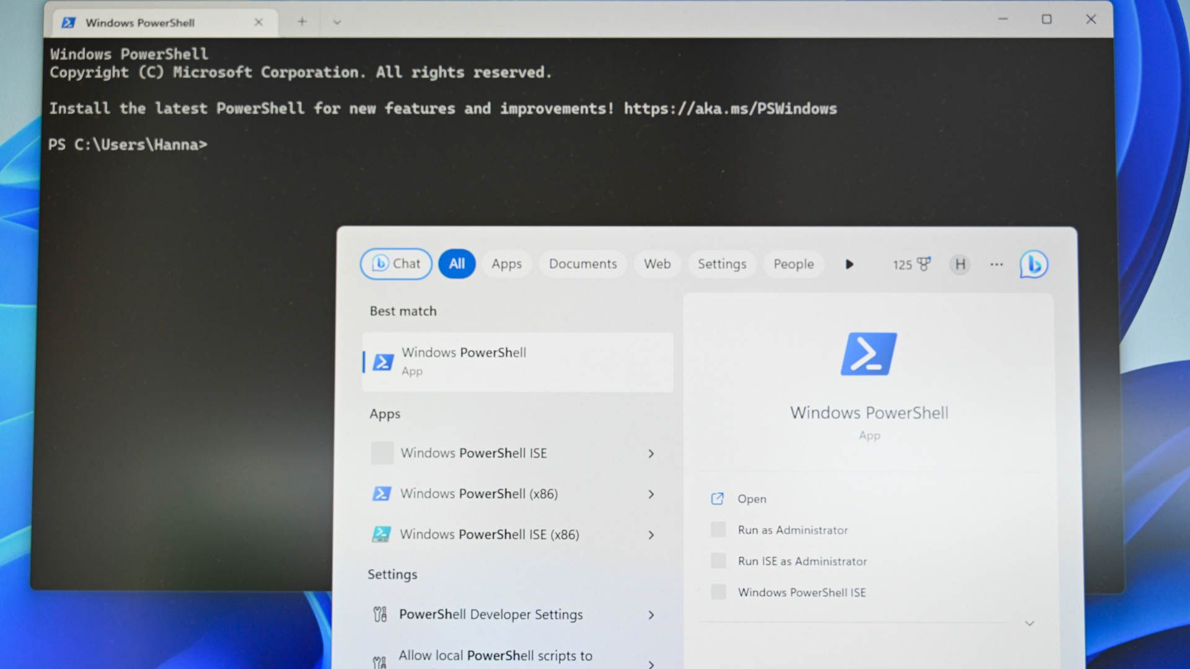Image resolution: width=1190 pixels, height=669 pixels.
Task: Expand Windows PowerShell ISE result chevron
Action: tap(651, 453)
